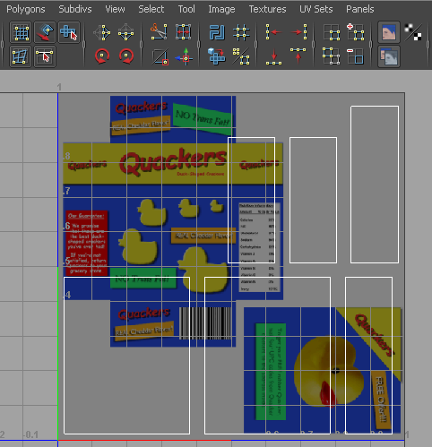Click the align UVs to right icon

point(298,31)
